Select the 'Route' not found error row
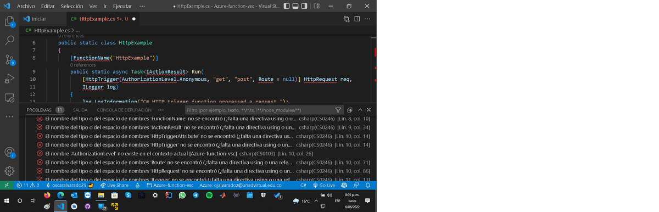659x212 pixels. click(x=198, y=162)
